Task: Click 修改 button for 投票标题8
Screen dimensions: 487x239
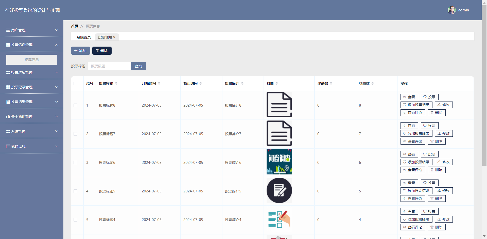Action: (x=444, y=105)
